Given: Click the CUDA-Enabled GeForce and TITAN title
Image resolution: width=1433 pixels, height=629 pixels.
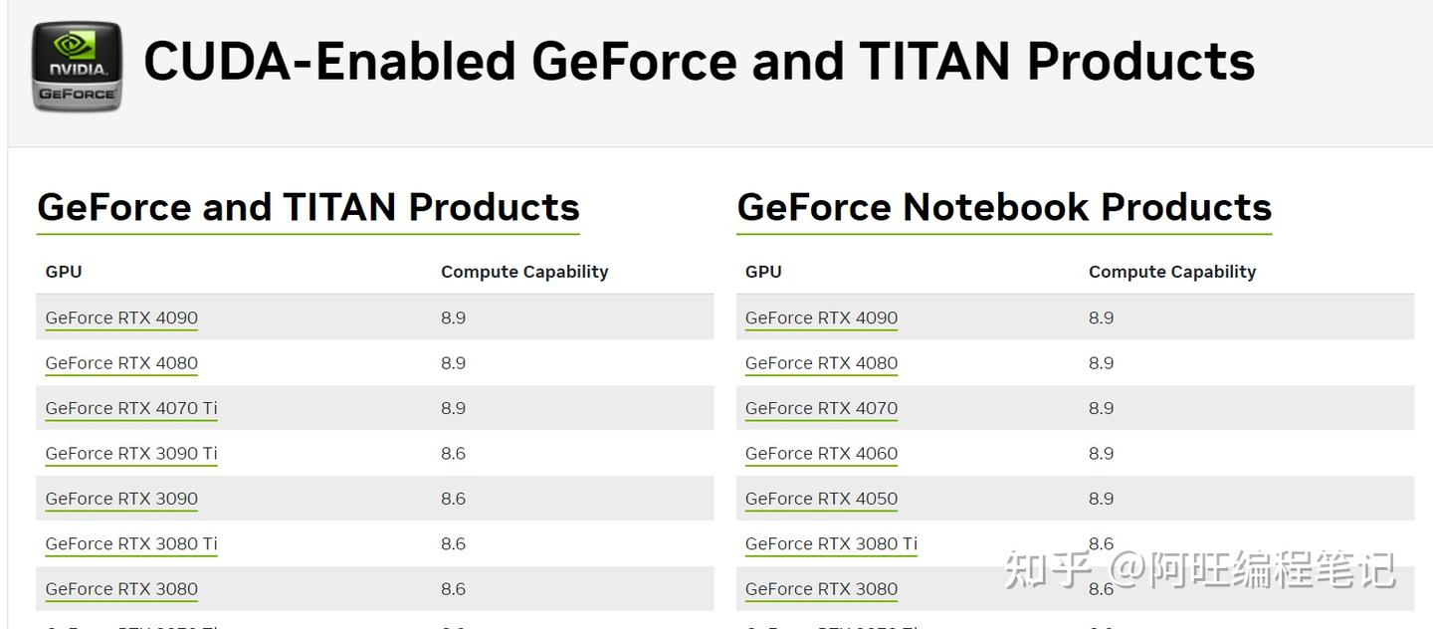Looking at the screenshot, I should point(699,62).
